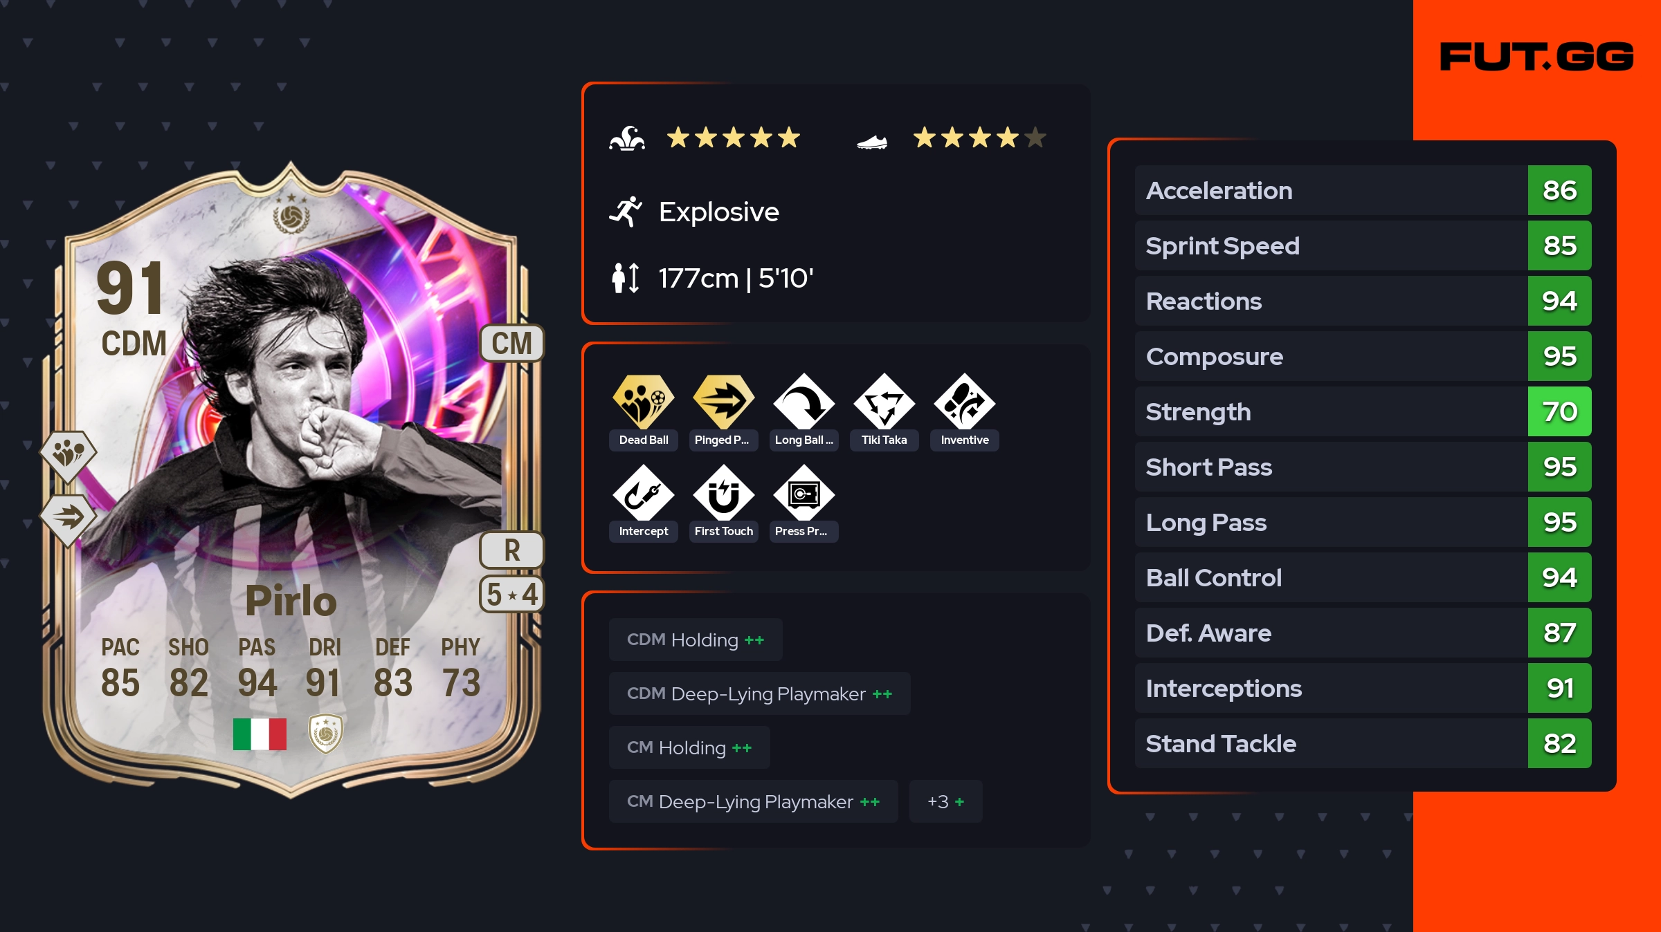This screenshot has width=1661, height=932.
Task: Click the Inventive playstyle icon
Action: (964, 402)
